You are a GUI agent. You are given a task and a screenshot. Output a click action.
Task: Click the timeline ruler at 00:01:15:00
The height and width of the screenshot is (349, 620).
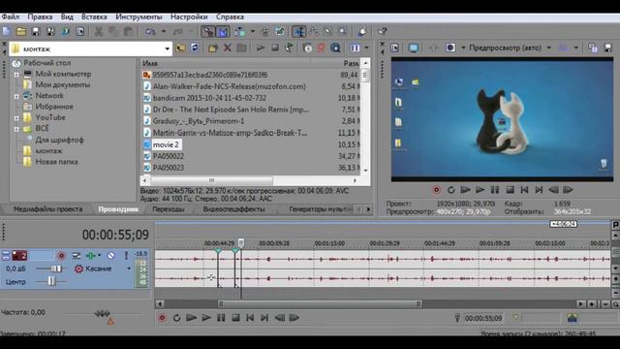[x=329, y=243]
